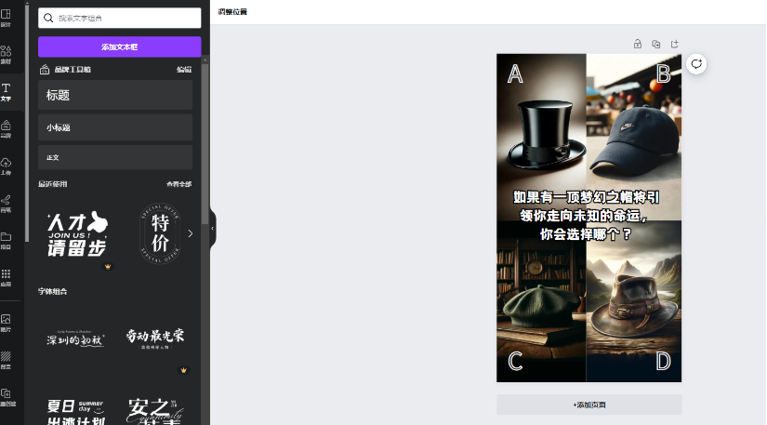The height and width of the screenshot is (425, 767).
Task: Click 查看全部 for recently used
Action: pos(179,184)
